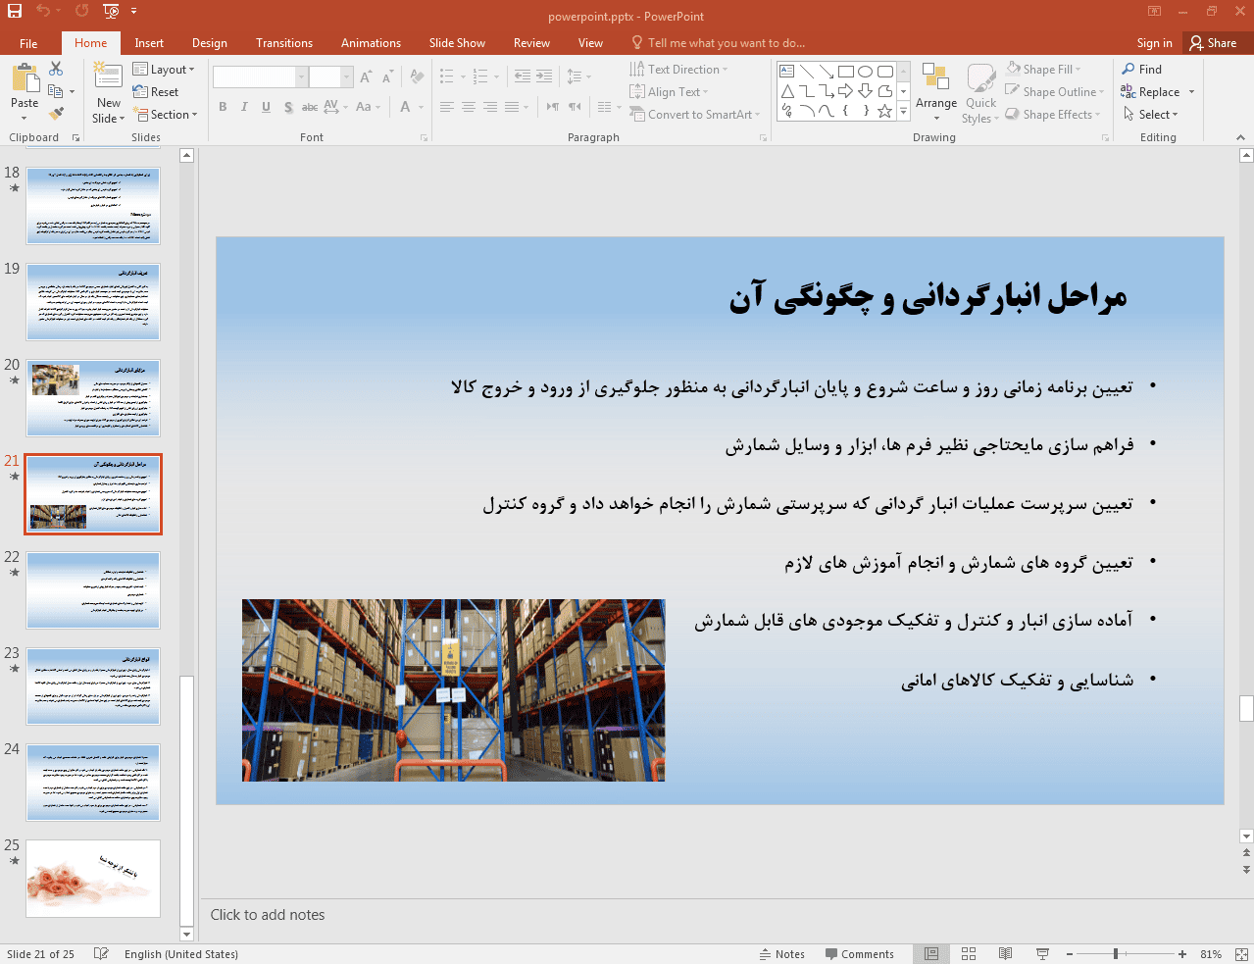The image size is (1254, 964).
Task: Apply Text Shadow formatting
Action: tap(288, 107)
